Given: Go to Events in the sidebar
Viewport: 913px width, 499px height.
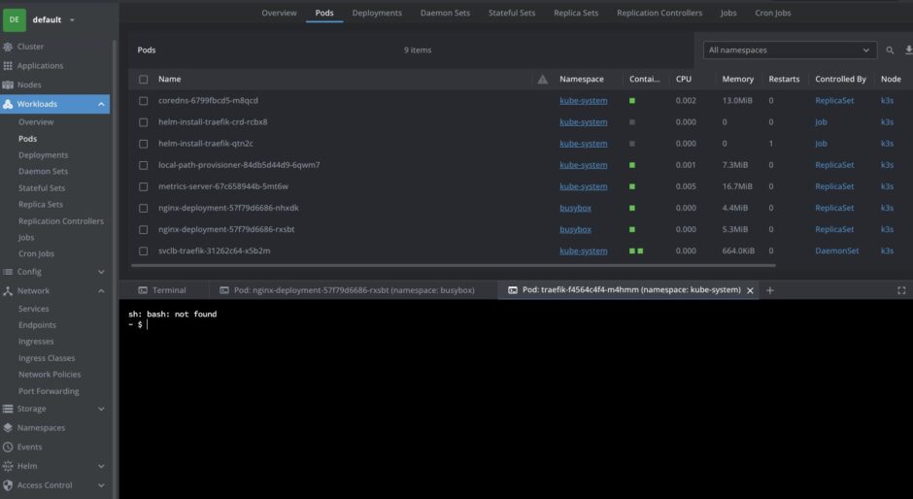Looking at the screenshot, I should coord(29,447).
